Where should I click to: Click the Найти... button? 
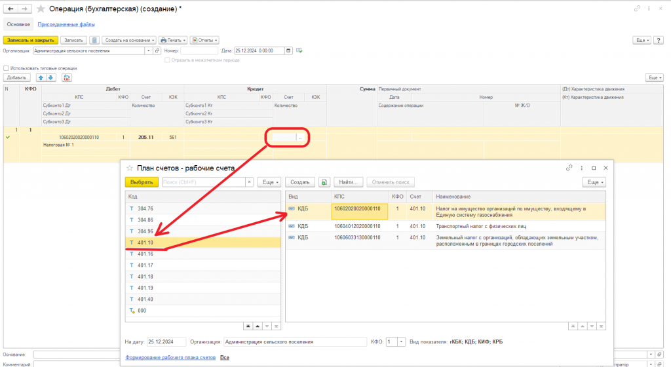click(349, 182)
